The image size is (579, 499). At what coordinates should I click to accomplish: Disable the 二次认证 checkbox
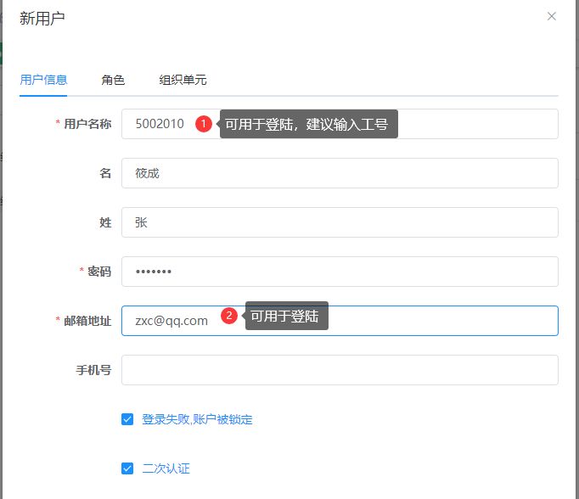tap(127, 468)
